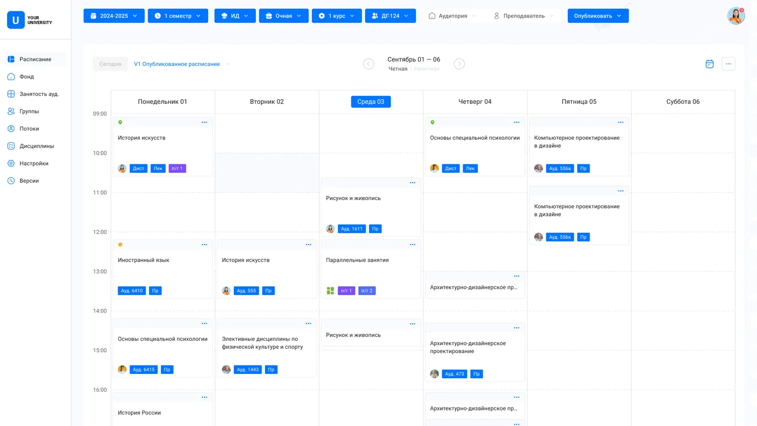Click the teacher avatar on Основы специальной психологии Thursday

tap(434, 169)
